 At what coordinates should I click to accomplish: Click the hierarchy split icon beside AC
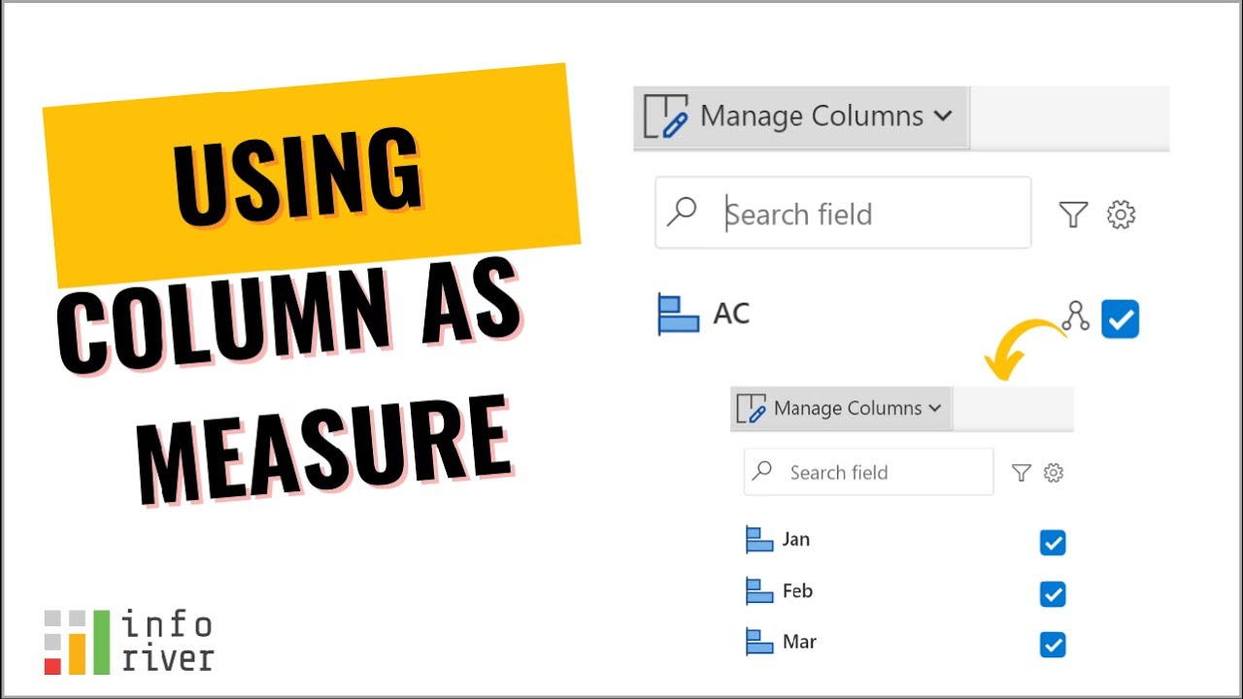(x=1076, y=316)
